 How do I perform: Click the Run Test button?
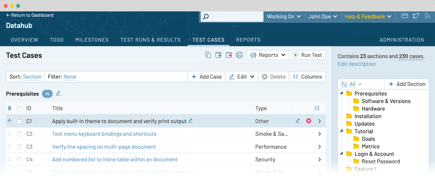(x=307, y=55)
